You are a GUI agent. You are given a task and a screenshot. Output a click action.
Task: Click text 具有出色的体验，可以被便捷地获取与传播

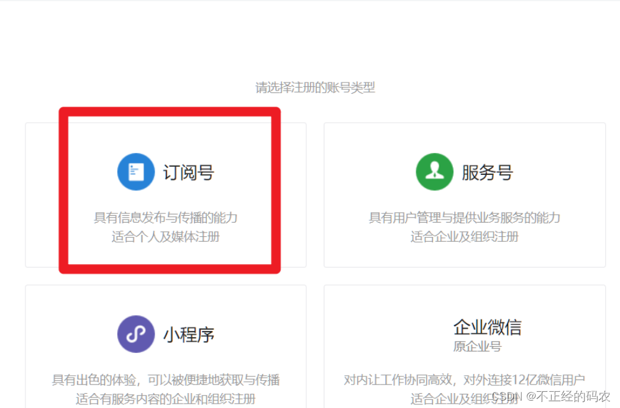tap(166, 379)
